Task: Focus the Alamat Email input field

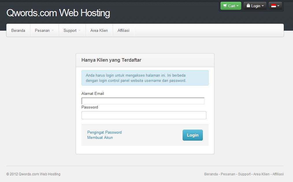Action: pos(143,101)
